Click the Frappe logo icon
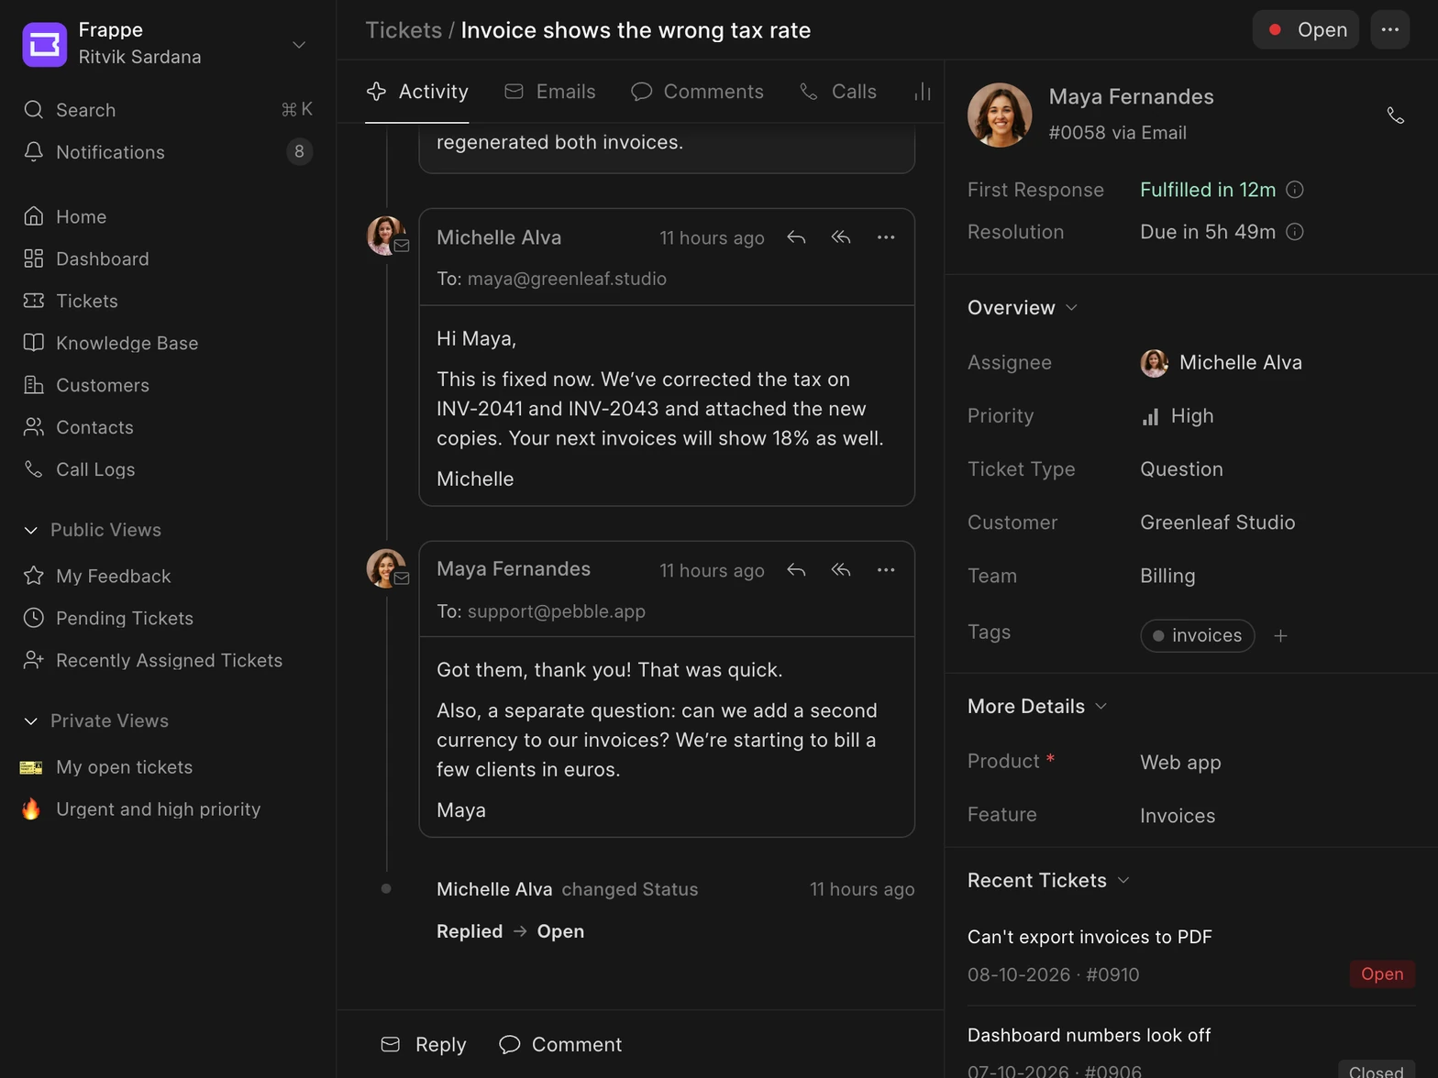 coord(44,44)
